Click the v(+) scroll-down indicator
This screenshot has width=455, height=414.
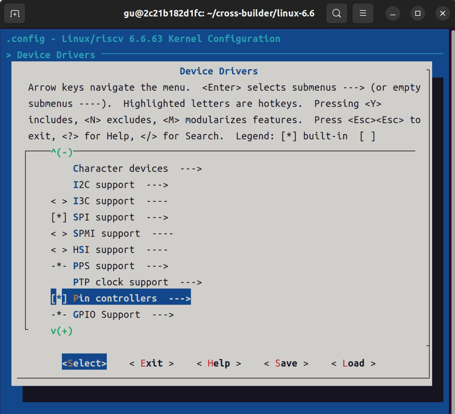(x=61, y=331)
